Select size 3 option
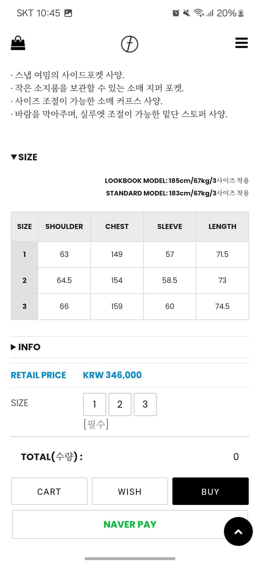 [x=145, y=404]
